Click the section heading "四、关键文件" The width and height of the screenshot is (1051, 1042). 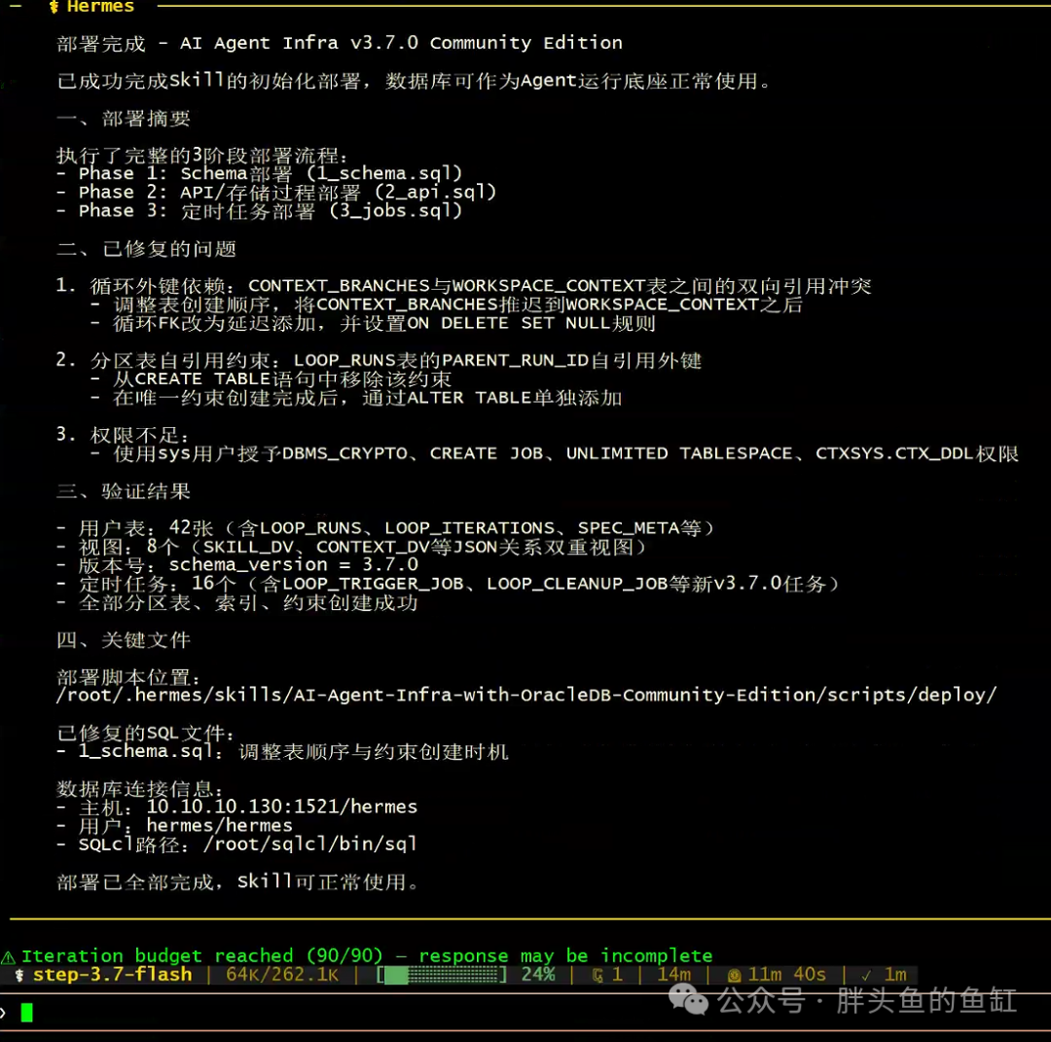pos(124,640)
